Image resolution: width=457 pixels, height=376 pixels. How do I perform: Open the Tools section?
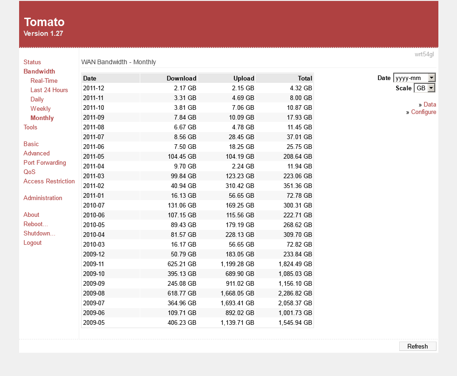point(30,127)
